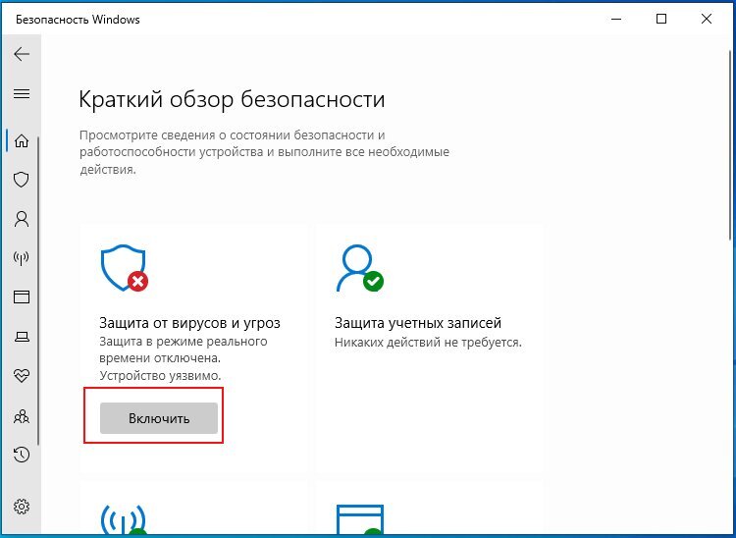The height and width of the screenshot is (538, 736).
Task: Click heading Краткий обзор безопасности
Action: 232,99
